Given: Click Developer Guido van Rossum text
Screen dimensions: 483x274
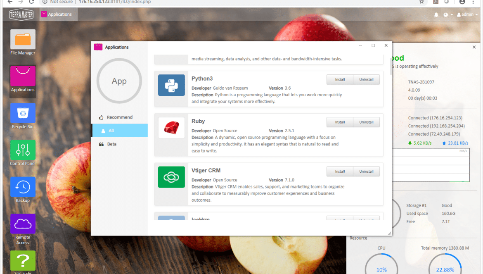Looking at the screenshot, I should 220,88.
